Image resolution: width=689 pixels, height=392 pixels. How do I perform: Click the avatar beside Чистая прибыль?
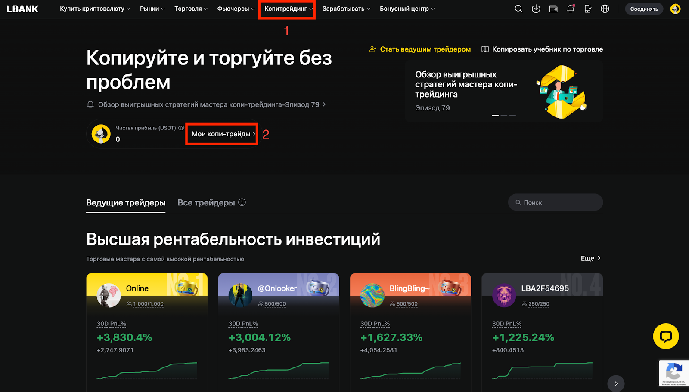point(101,134)
